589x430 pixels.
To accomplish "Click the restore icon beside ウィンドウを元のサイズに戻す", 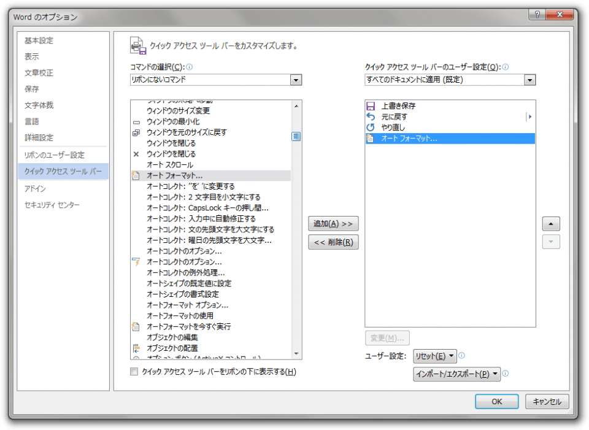I will (x=136, y=132).
